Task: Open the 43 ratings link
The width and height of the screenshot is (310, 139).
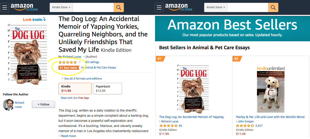Action: pyautogui.click(x=92, y=62)
